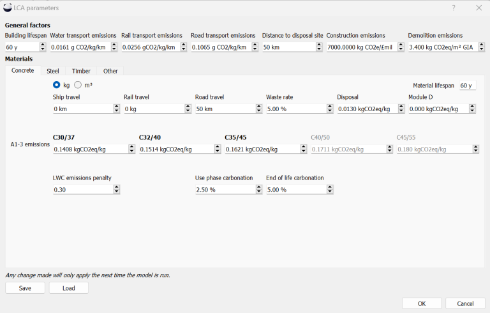Increase Road travel distance stepper

coord(258,107)
